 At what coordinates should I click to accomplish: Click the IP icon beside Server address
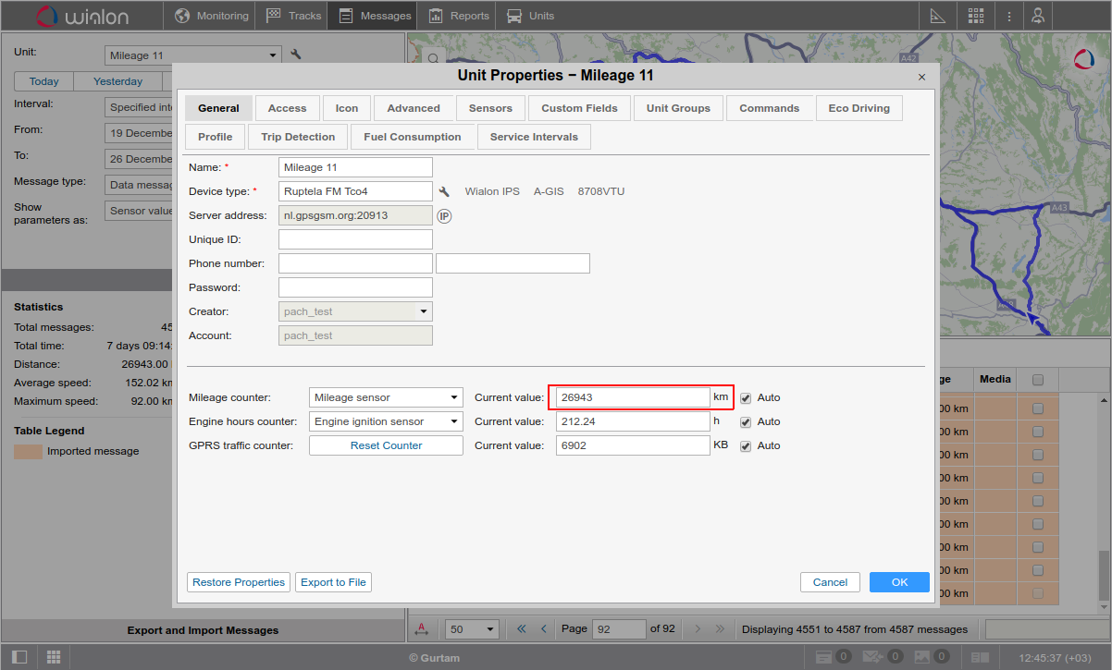click(444, 215)
